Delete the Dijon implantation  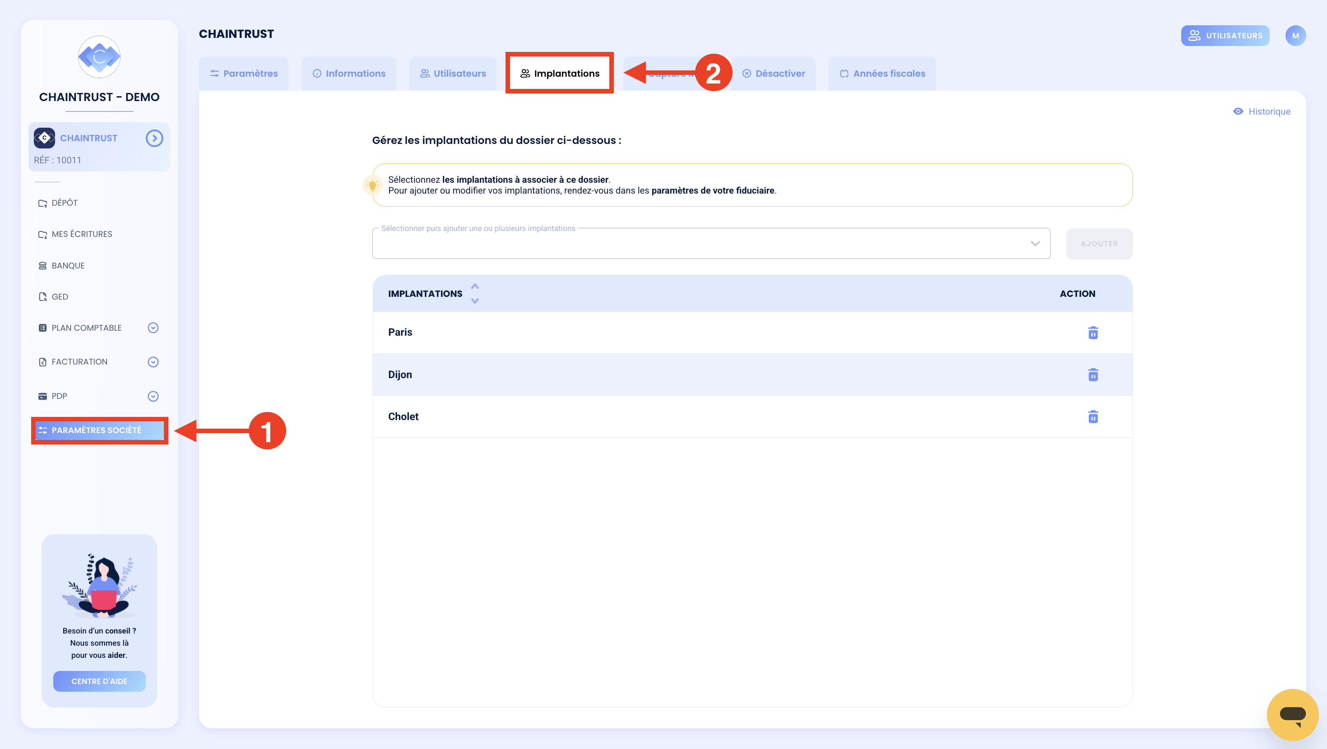pos(1093,374)
